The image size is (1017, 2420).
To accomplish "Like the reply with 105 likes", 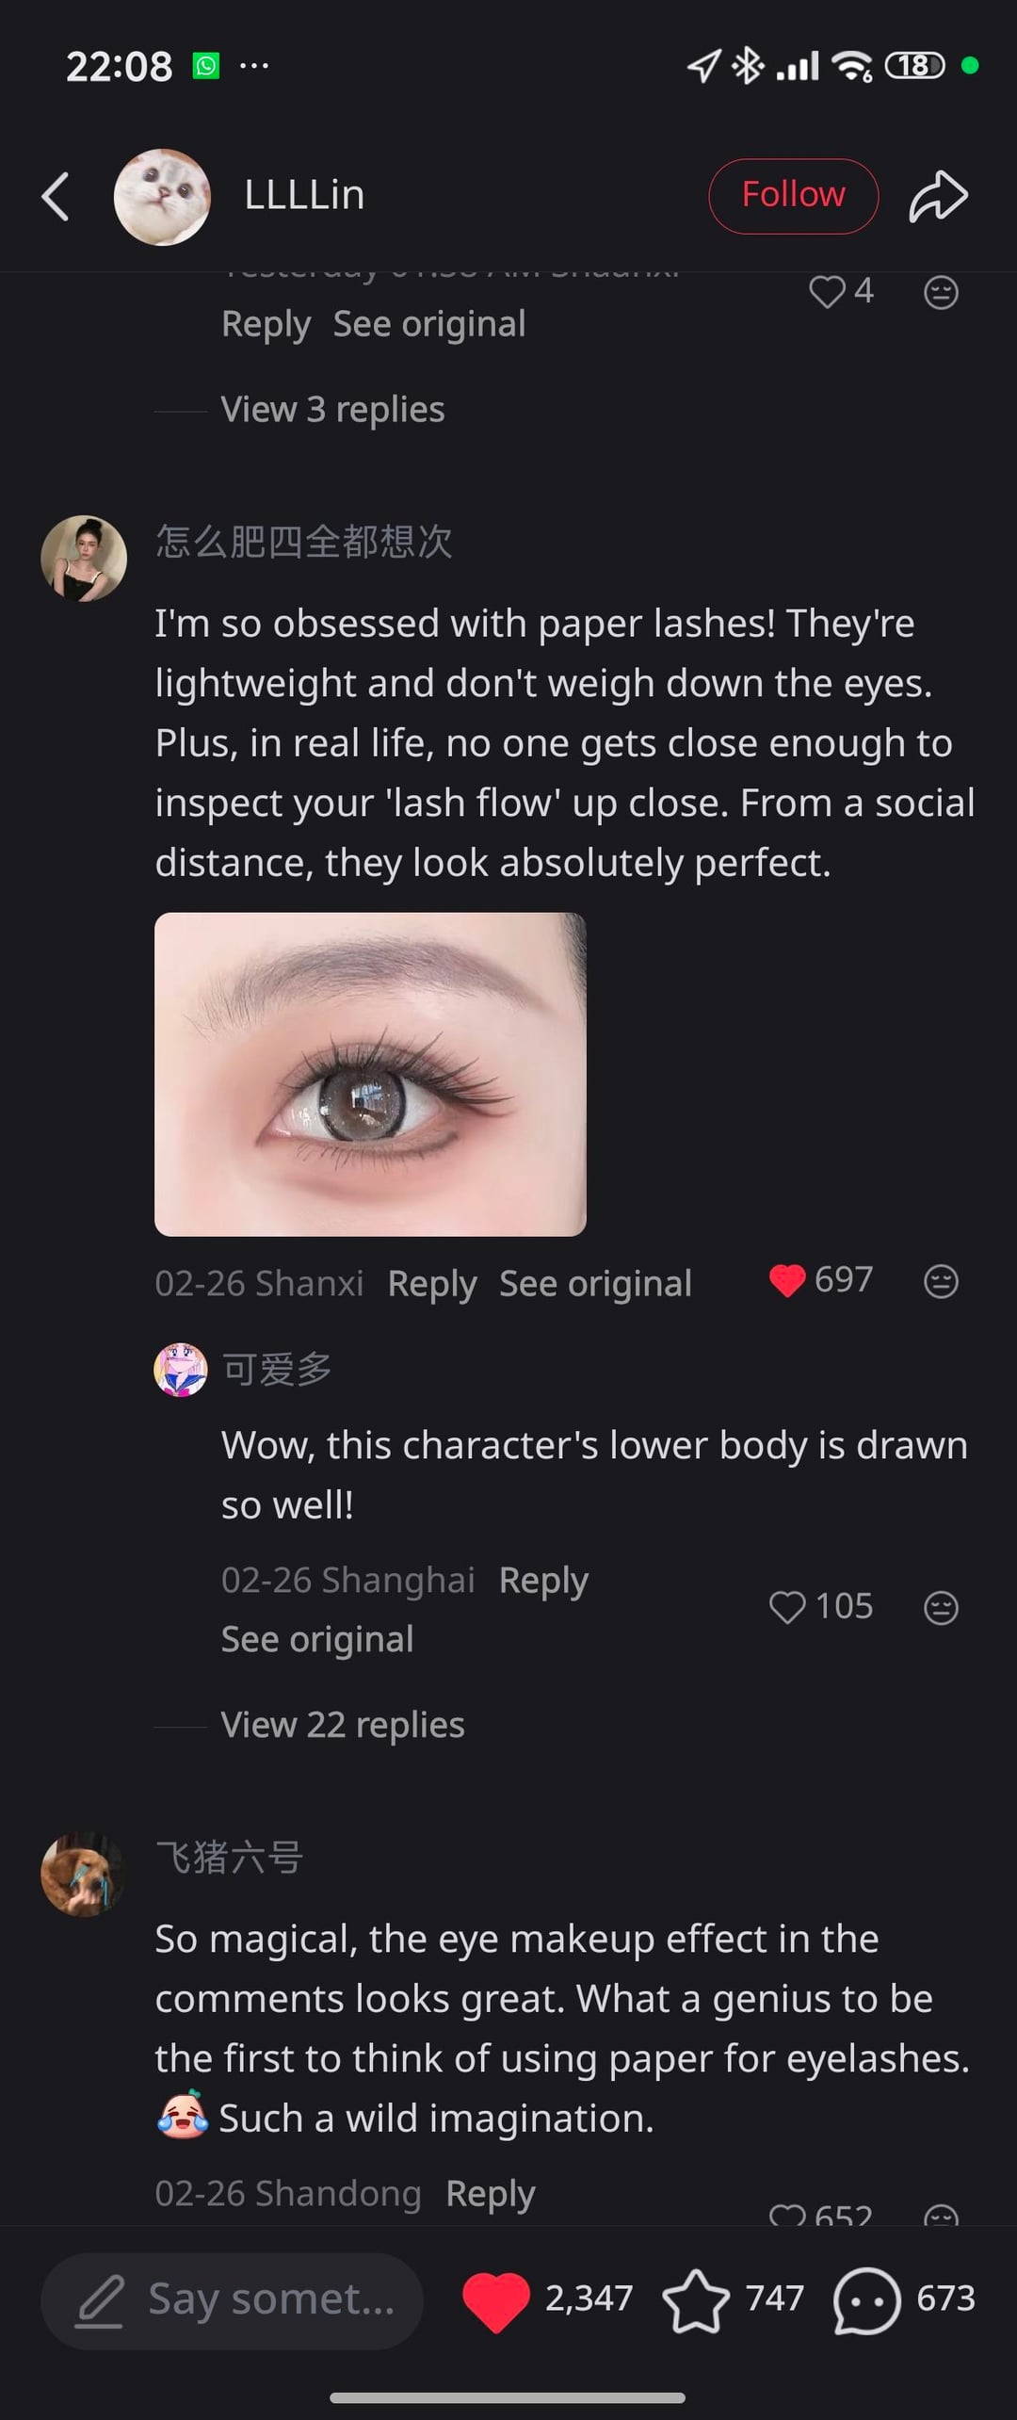I will [787, 1607].
